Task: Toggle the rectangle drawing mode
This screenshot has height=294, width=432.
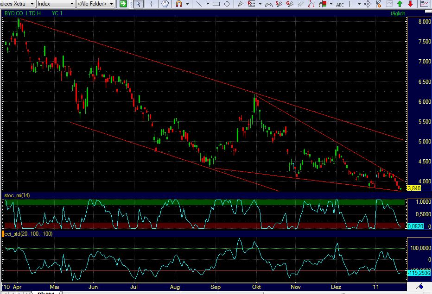Action: tap(217, 4)
